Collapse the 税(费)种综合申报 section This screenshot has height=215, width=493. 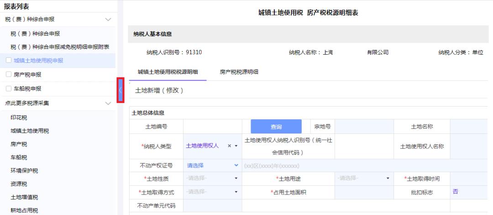click(x=108, y=19)
